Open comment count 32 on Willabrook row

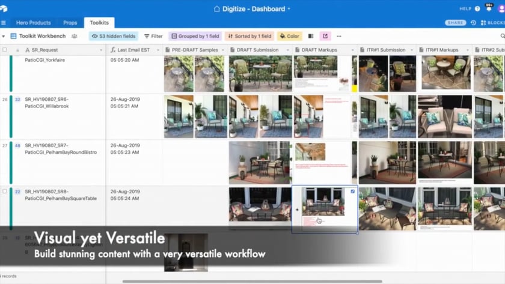(17, 100)
